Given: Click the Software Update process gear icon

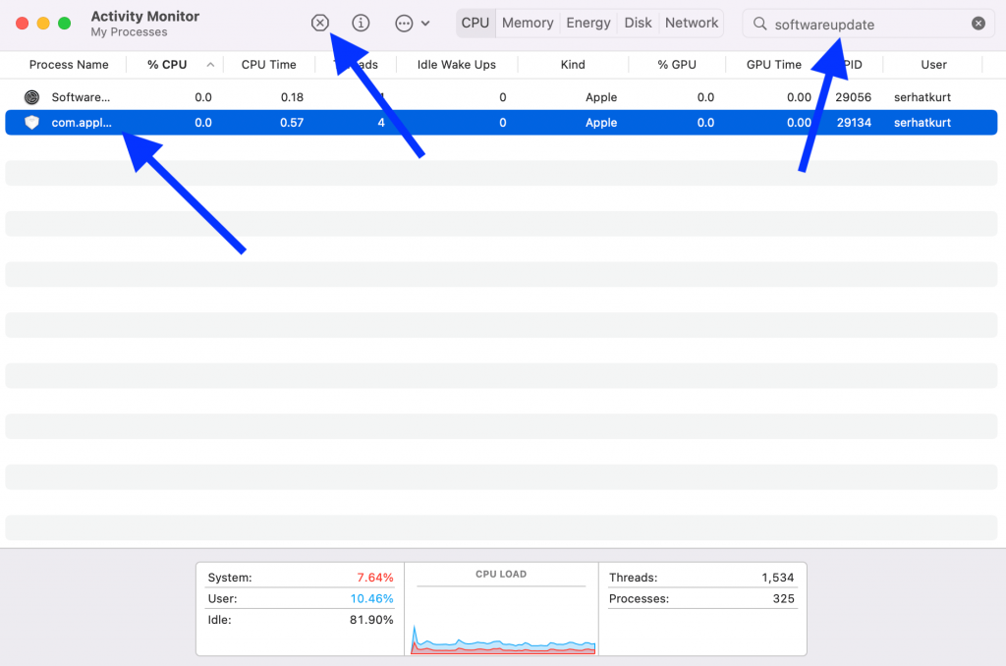Looking at the screenshot, I should pyautogui.click(x=31, y=97).
